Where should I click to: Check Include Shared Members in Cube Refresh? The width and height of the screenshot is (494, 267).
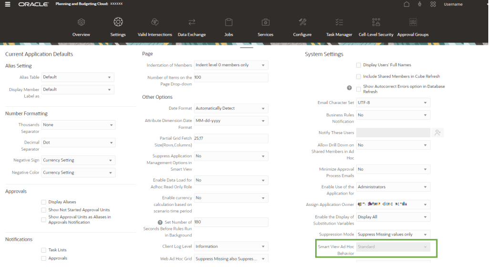(359, 76)
